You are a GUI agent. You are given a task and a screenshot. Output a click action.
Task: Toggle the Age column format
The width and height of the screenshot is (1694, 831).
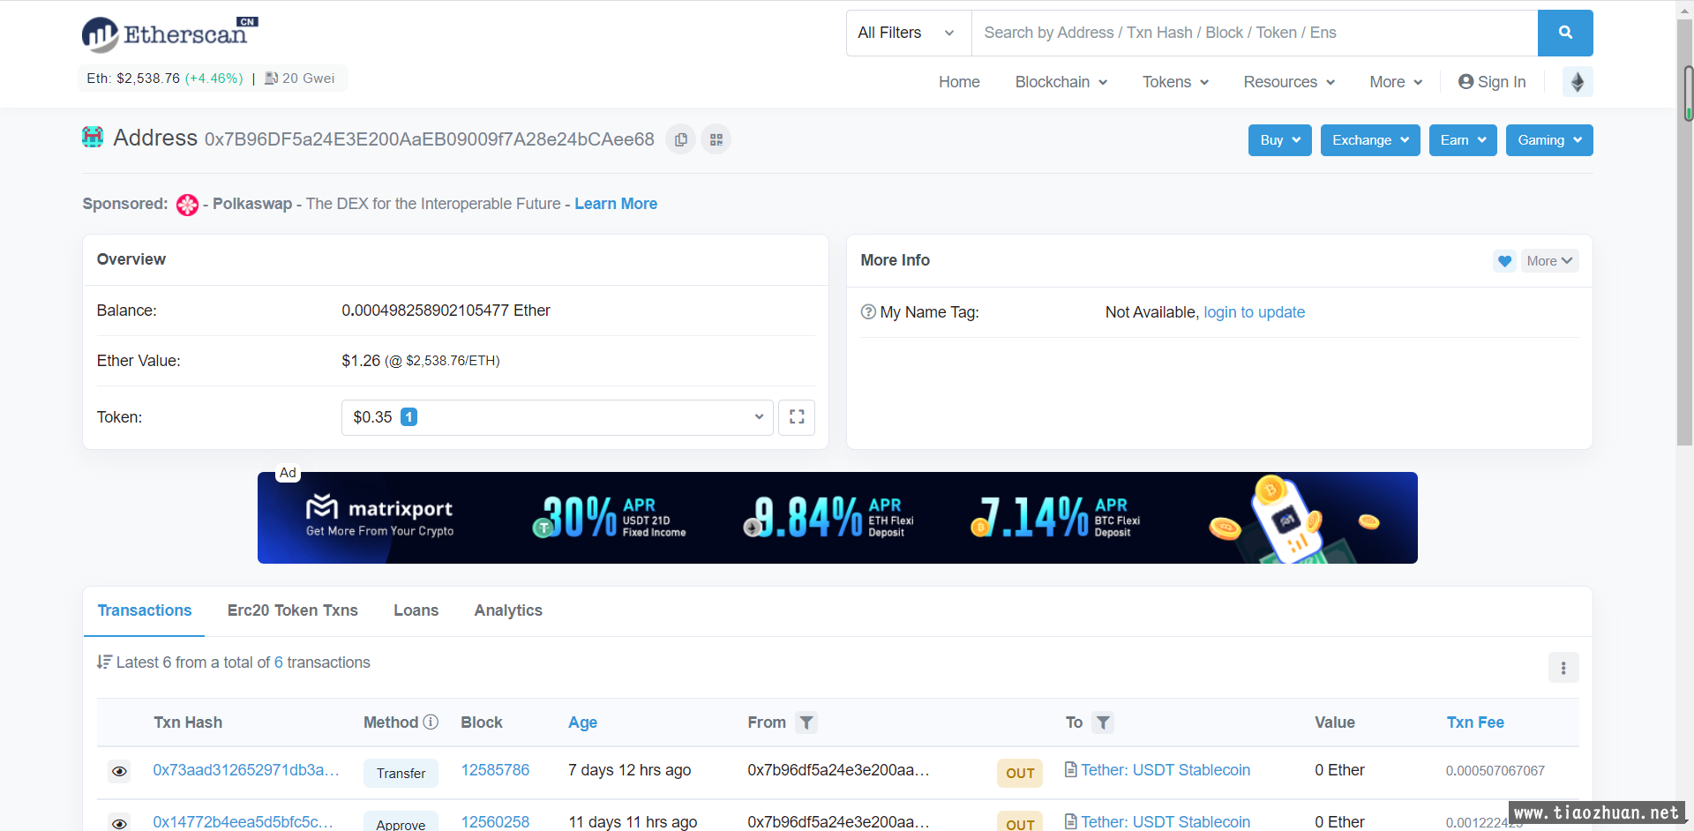pyautogui.click(x=582, y=722)
